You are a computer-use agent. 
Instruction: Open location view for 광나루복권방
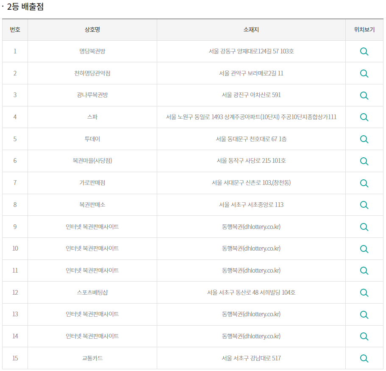coord(364,95)
